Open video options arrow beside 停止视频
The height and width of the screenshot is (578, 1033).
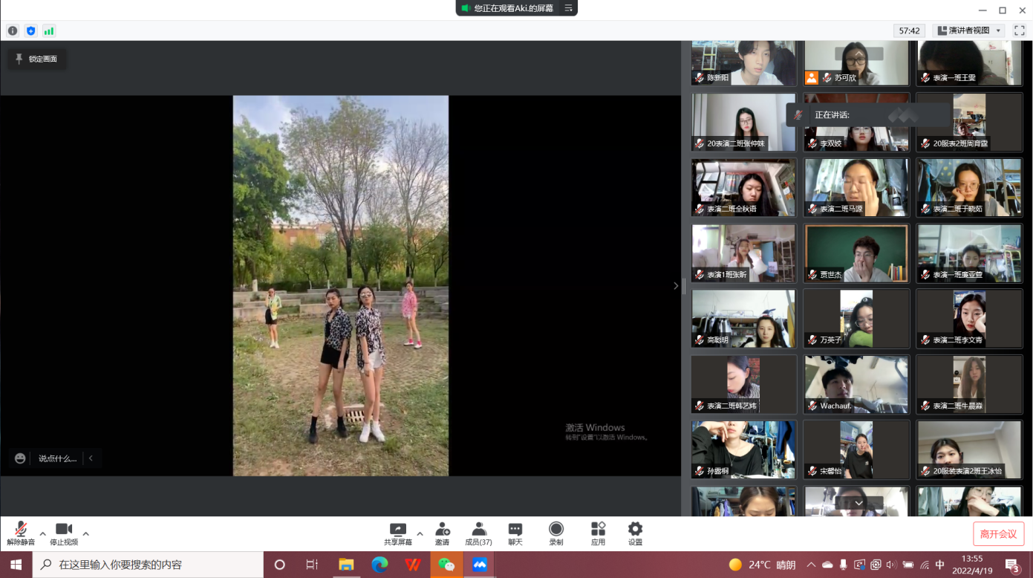pos(85,533)
